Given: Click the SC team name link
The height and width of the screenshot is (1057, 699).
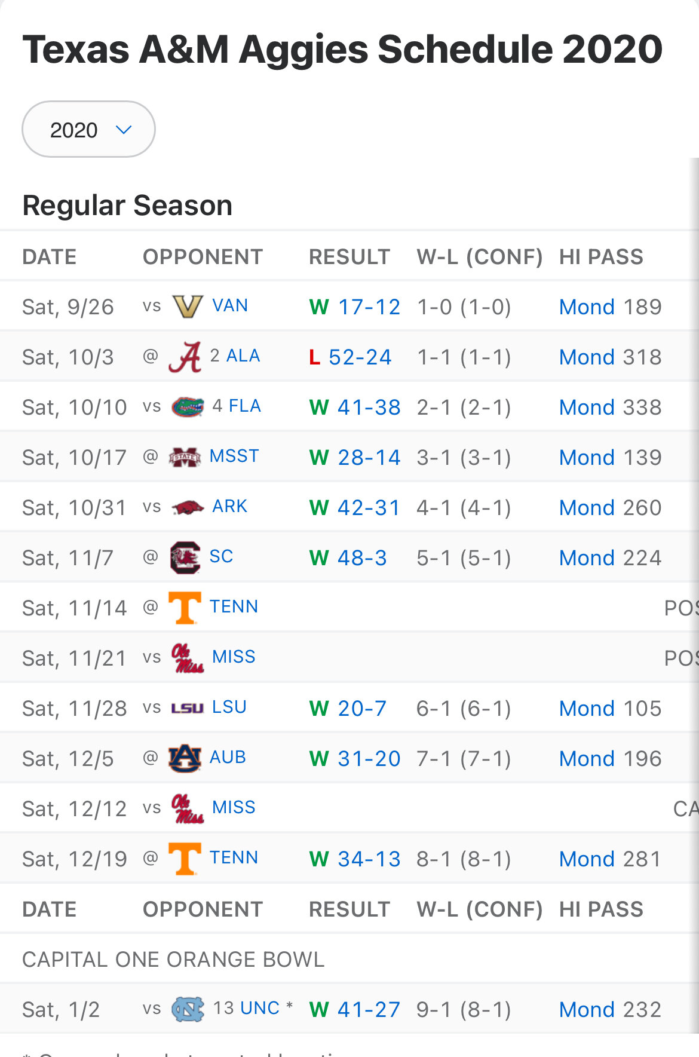Looking at the screenshot, I should [221, 556].
